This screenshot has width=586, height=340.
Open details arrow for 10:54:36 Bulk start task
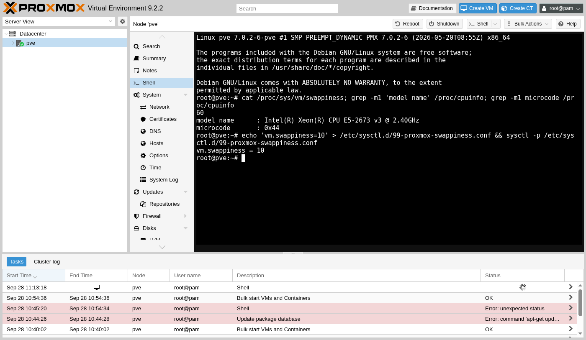pos(571,297)
